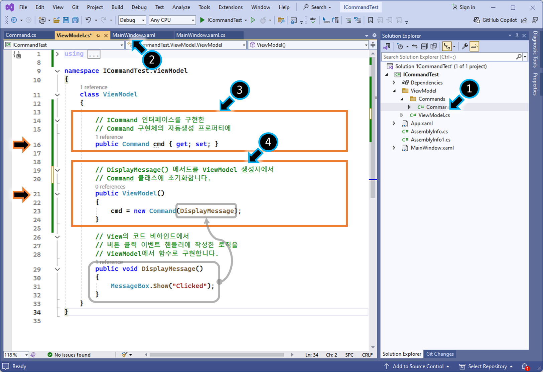This screenshot has height=372, width=543.
Task: Switch Solution Explorer between solution and folder views
Action: coord(387,46)
